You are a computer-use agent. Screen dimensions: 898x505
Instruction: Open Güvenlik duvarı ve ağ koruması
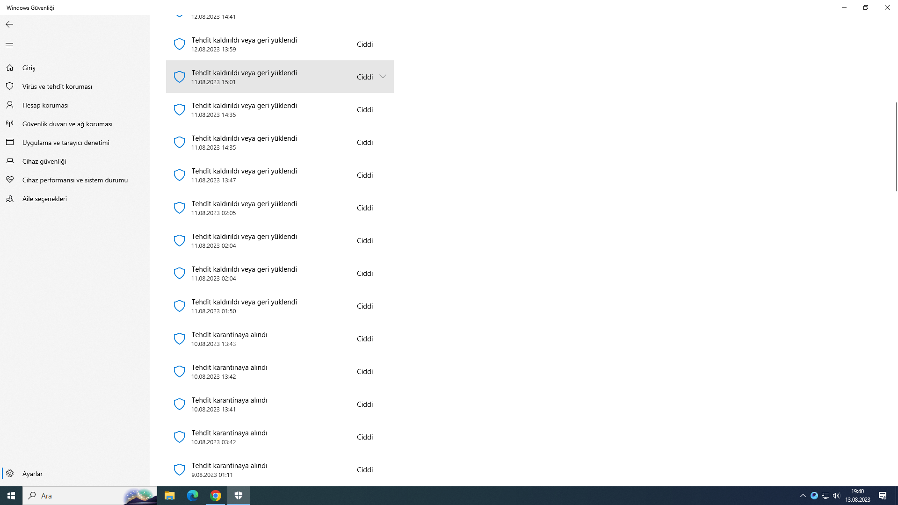[x=75, y=124]
